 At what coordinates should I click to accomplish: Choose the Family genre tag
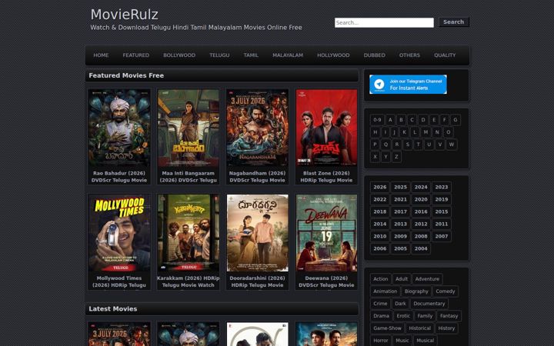(425, 316)
